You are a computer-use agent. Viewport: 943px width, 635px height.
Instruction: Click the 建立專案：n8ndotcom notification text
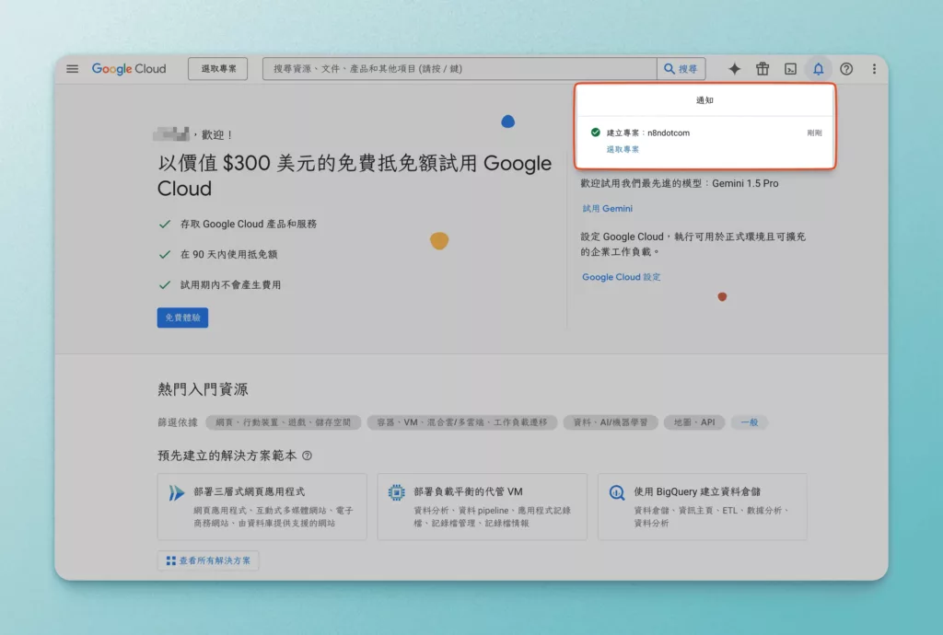click(647, 133)
